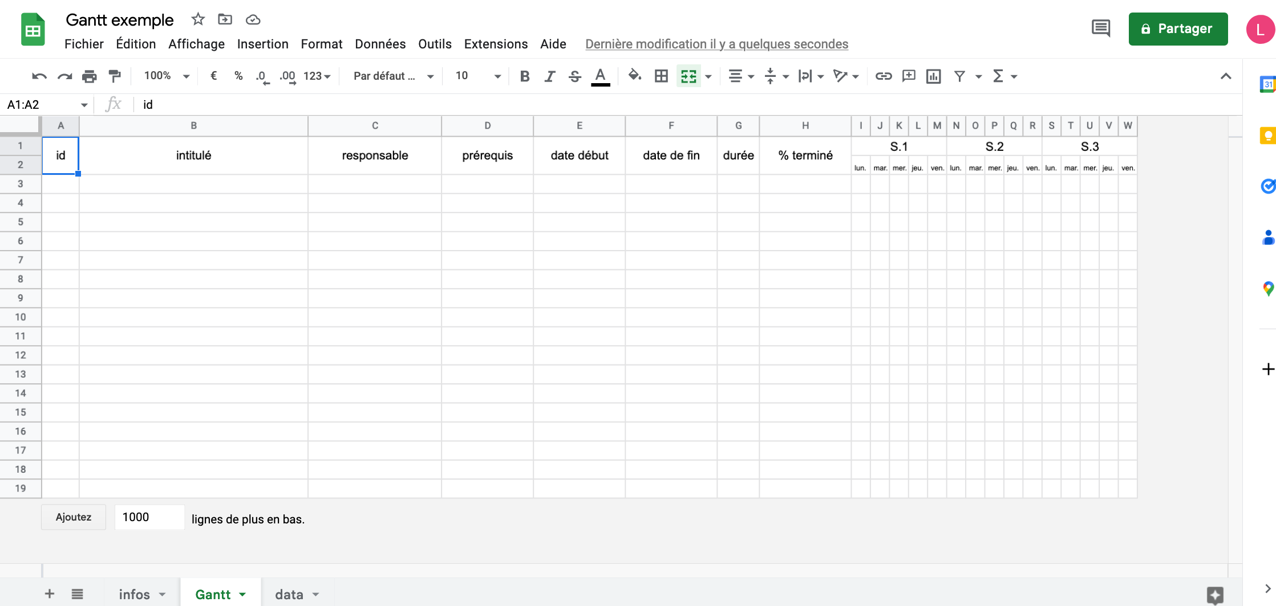
Task: Insert a chart with the chart icon
Action: pyautogui.click(x=934, y=76)
